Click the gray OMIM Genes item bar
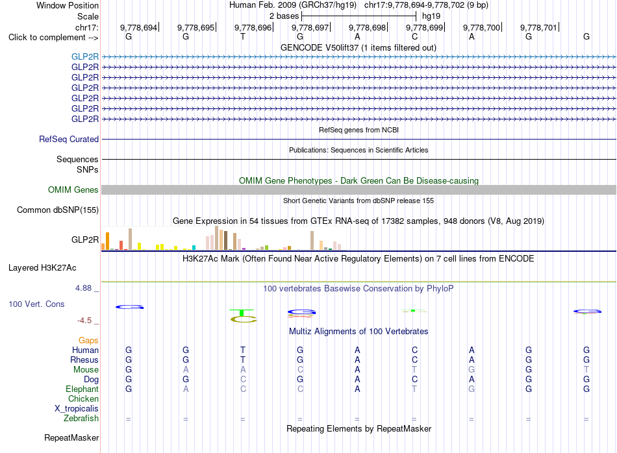The height and width of the screenshot is (453, 617). (359, 190)
